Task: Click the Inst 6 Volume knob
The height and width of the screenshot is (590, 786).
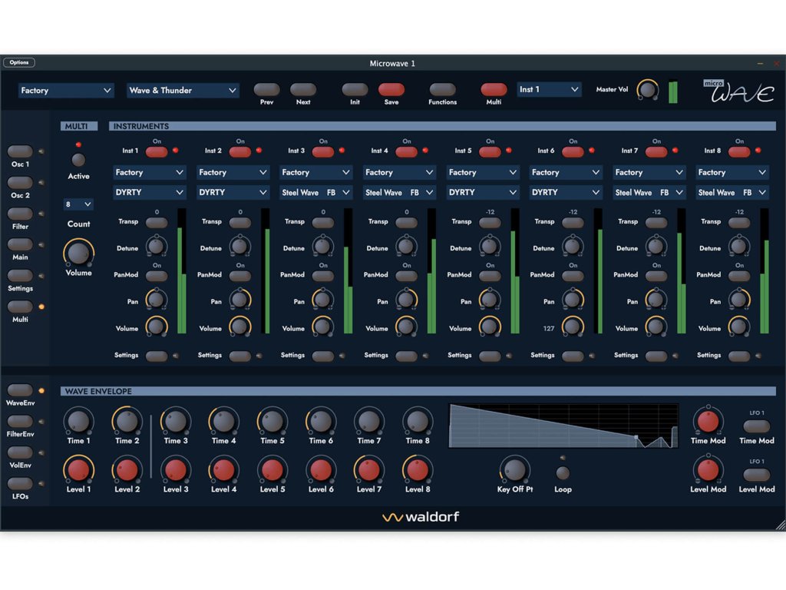Action: pos(573,326)
